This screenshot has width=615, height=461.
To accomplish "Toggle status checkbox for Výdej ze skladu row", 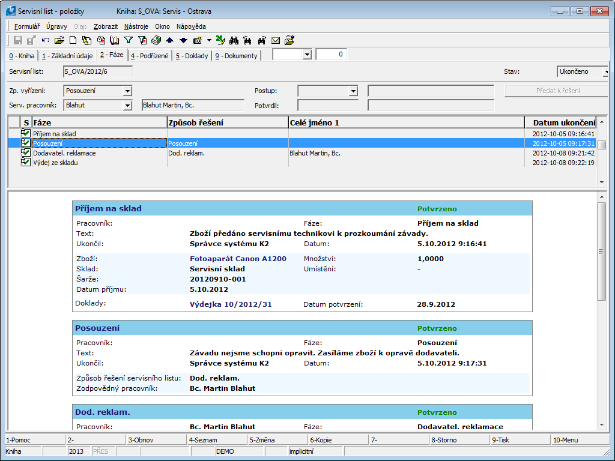I will (x=25, y=162).
